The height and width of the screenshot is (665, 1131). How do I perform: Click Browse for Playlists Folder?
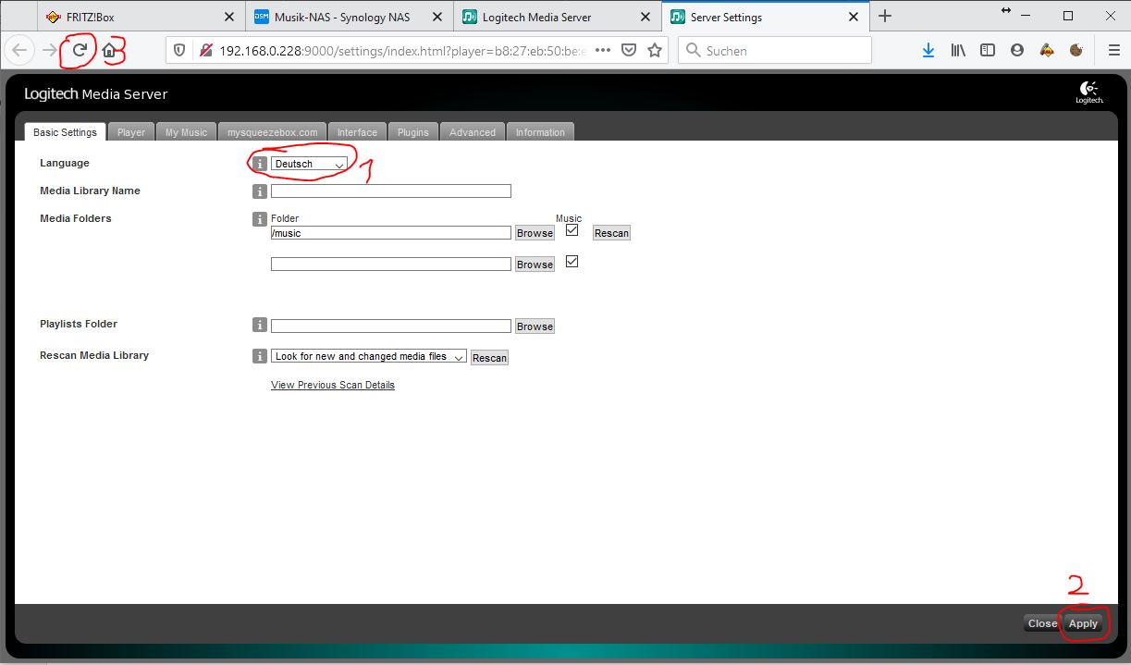[535, 326]
